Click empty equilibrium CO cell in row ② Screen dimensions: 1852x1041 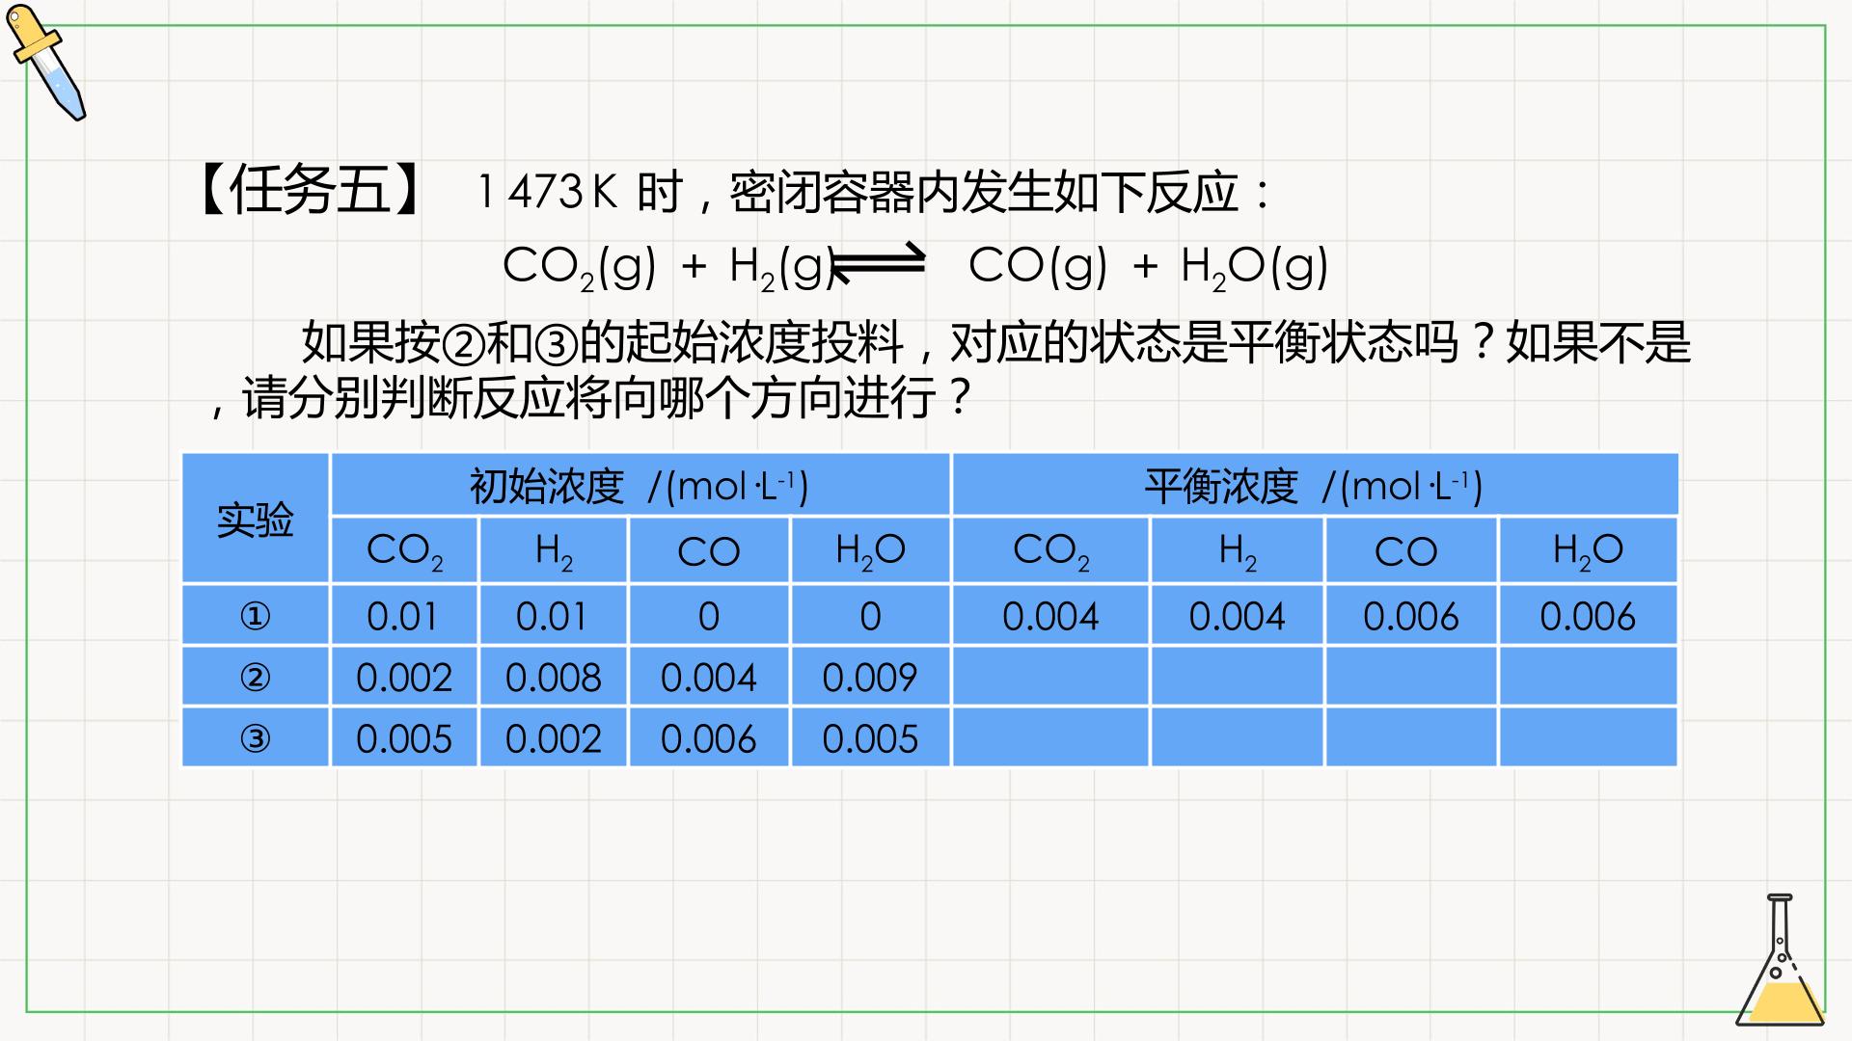click(x=1411, y=677)
